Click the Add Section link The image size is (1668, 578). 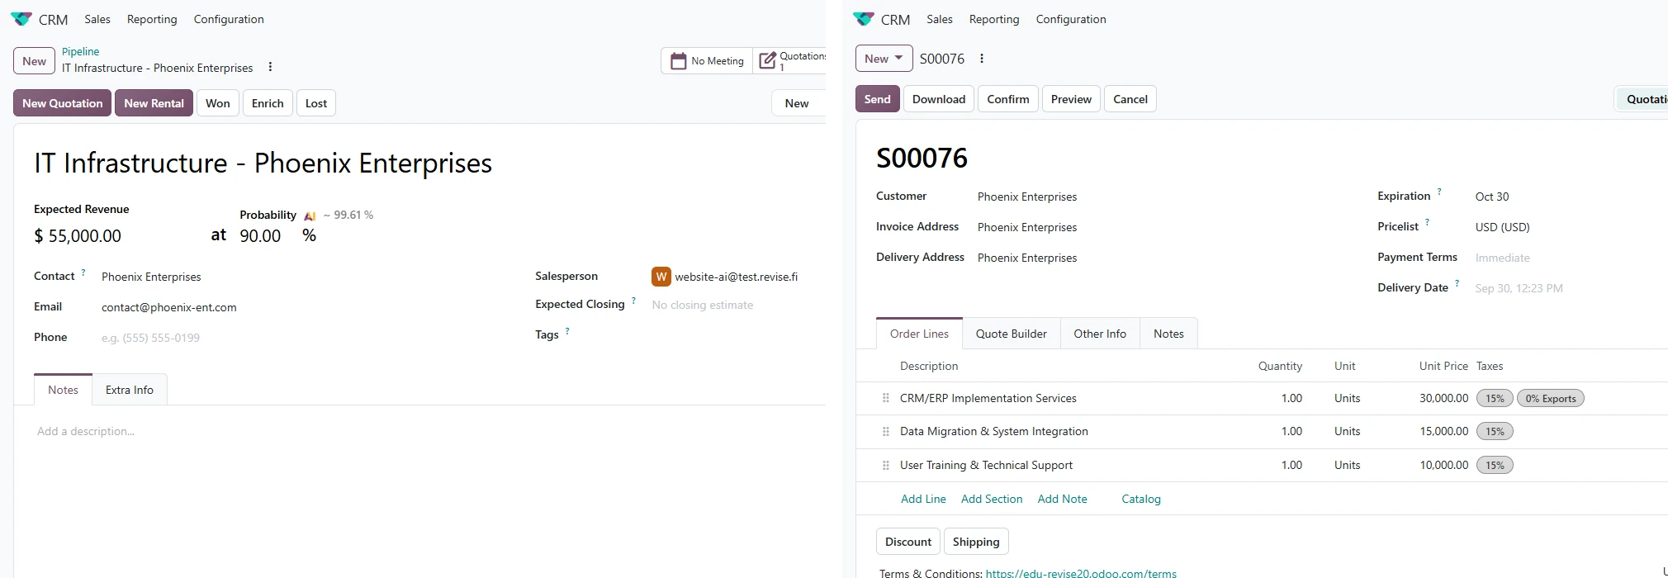pyautogui.click(x=992, y=499)
